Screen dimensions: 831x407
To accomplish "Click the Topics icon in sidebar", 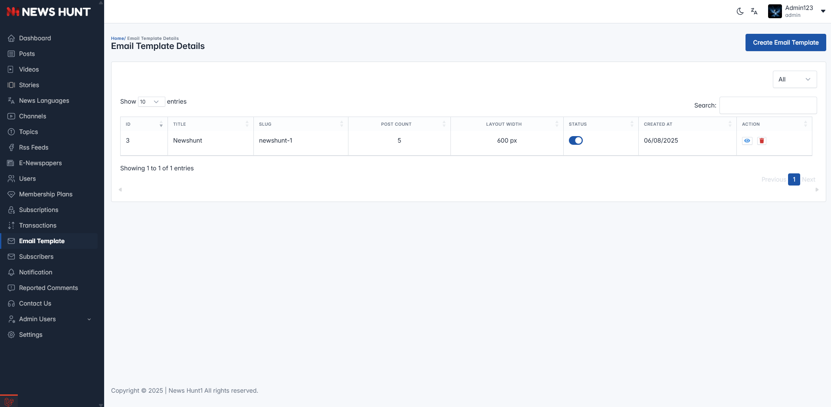I will click(11, 132).
